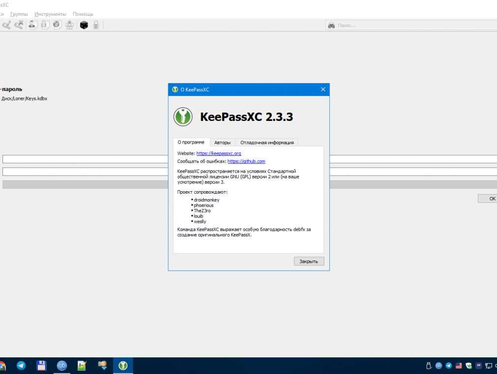
Task: Click the Auto-Type keyboard toolbar icon
Action: [x=69, y=25]
